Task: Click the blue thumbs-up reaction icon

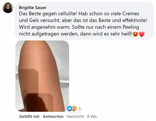Action: pos(70,108)
